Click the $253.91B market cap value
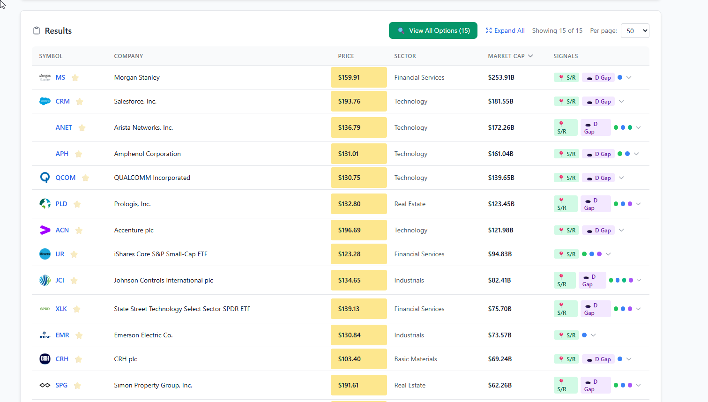 501,77
